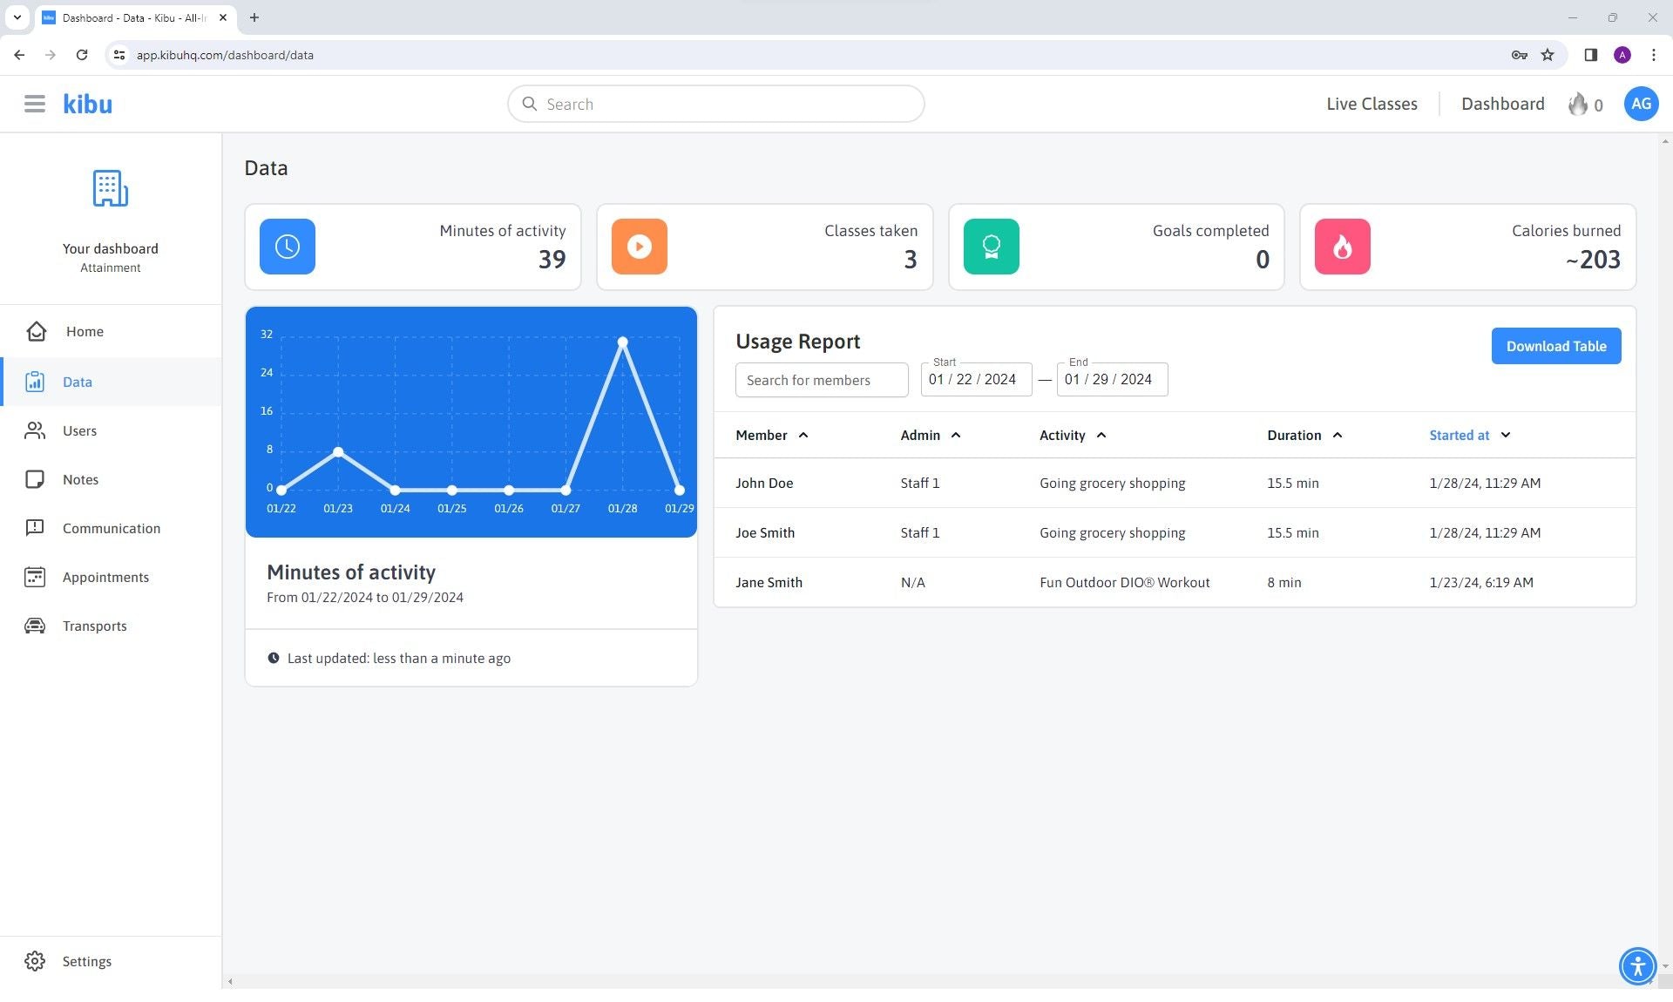
Task: Click the accessibility widget icon
Action: (1637, 965)
